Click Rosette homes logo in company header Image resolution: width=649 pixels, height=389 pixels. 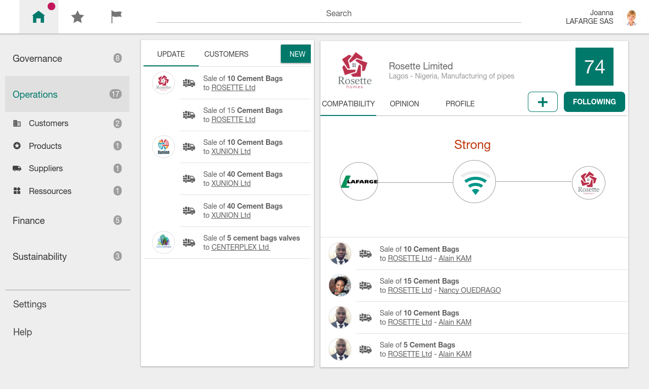coord(355,70)
